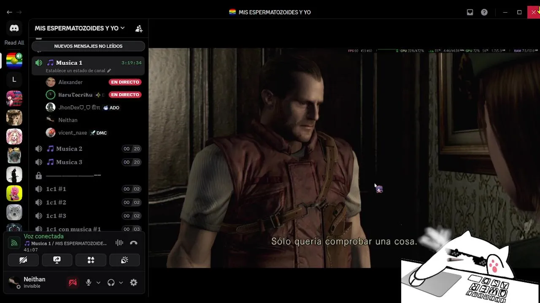Click the ADO tag next to JhonDex

(111, 108)
